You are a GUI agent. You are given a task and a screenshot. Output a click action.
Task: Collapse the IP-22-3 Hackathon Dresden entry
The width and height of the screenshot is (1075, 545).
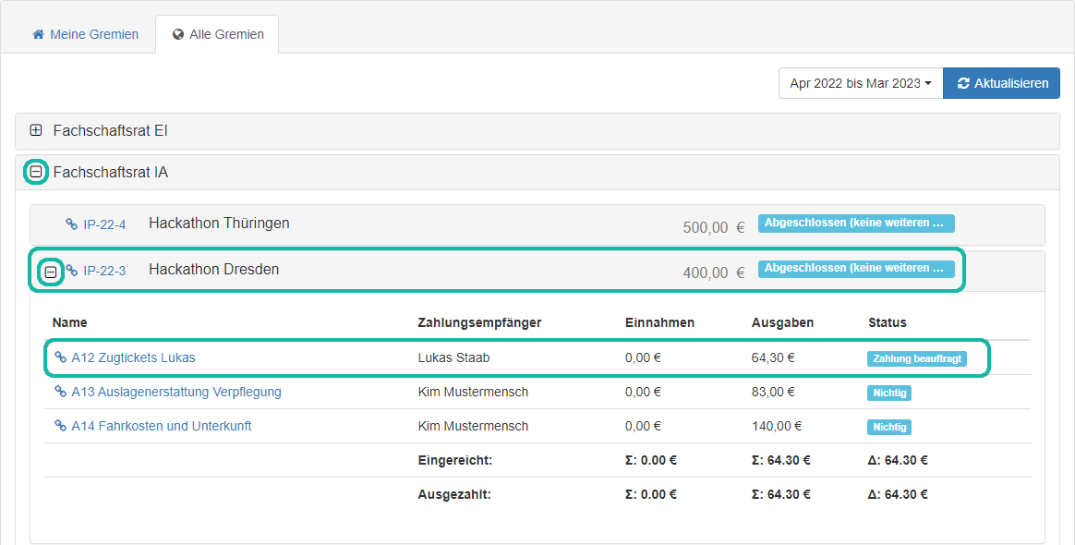(51, 272)
